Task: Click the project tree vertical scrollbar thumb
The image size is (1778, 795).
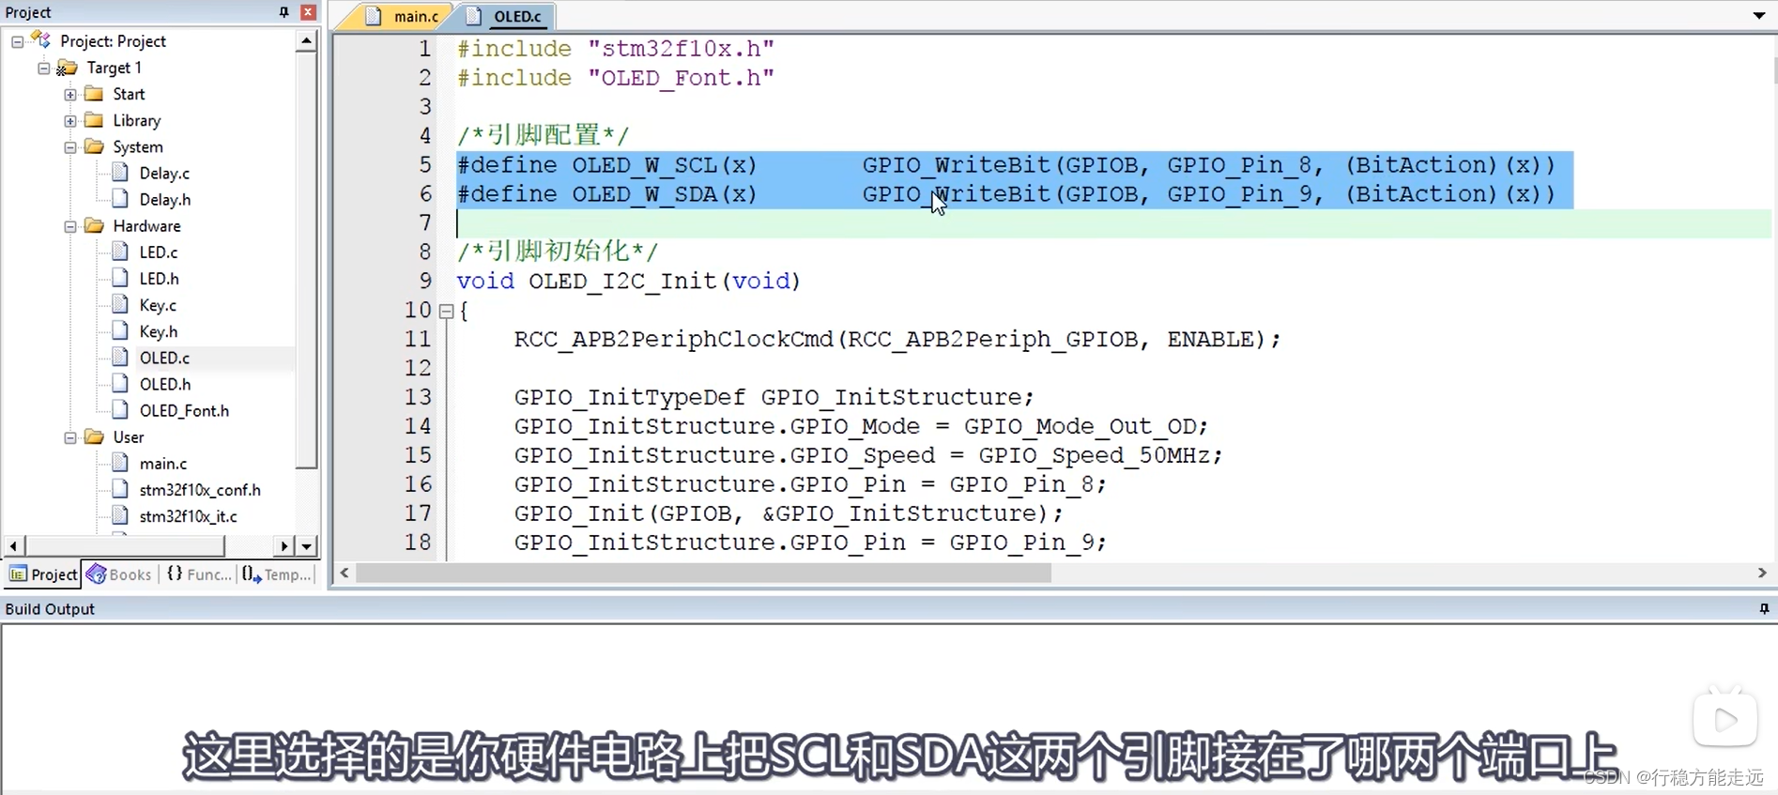Action: click(306, 260)
